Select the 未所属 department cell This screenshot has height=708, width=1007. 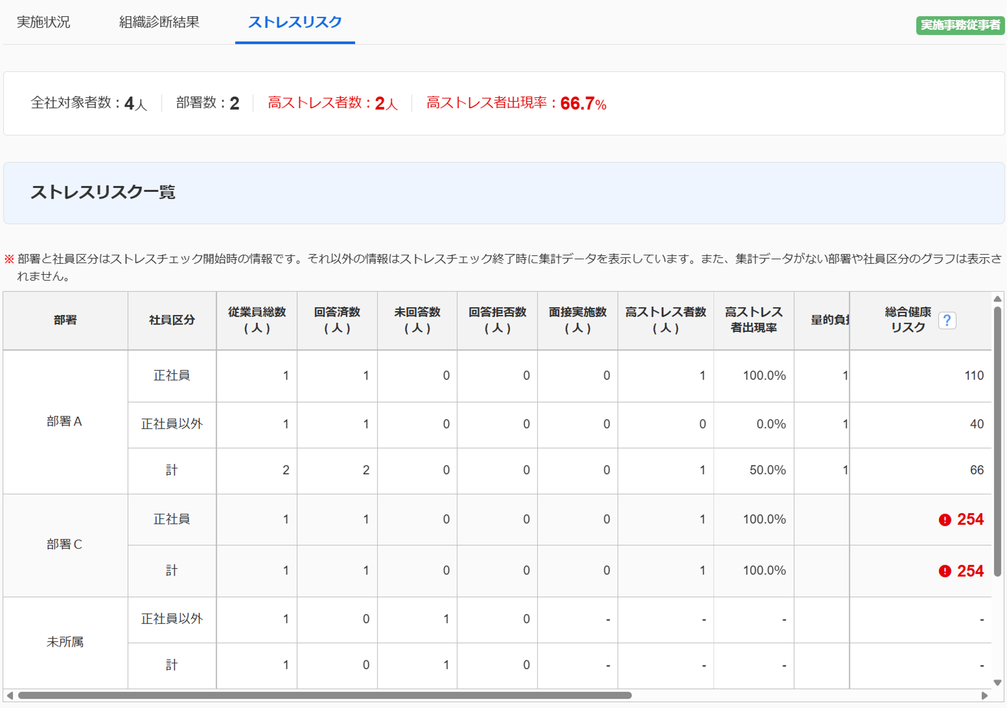(x=64, y=642)
